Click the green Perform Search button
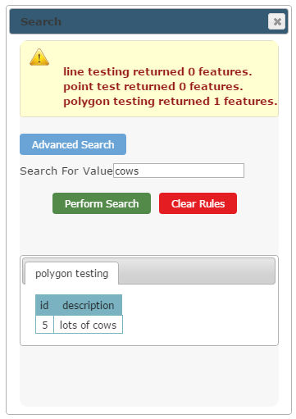The image size is (296, 419). tap(102, 203)
